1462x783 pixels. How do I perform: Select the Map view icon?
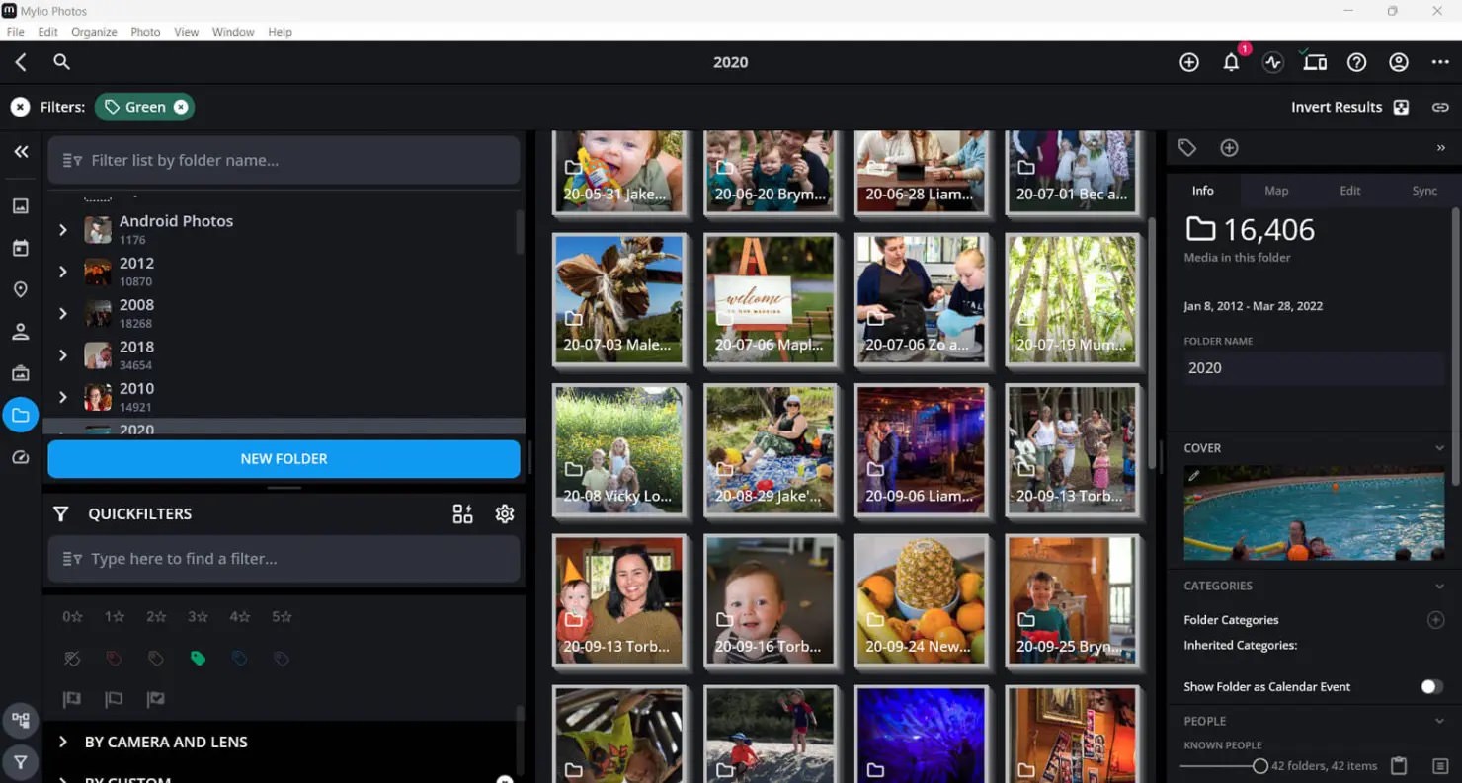pos(21,289)
